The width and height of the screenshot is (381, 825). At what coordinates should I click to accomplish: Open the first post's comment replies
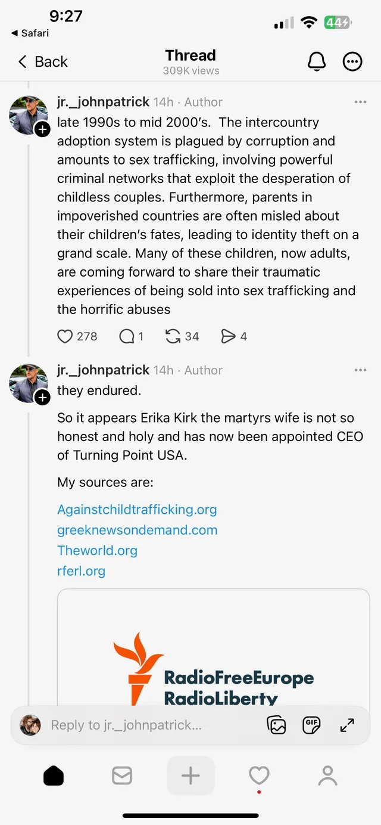[127, 337]
